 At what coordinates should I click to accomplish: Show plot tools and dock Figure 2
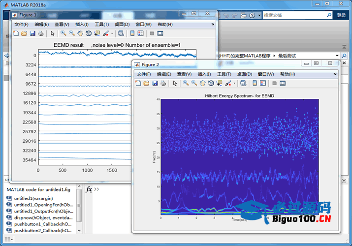(x=283, y=83)
